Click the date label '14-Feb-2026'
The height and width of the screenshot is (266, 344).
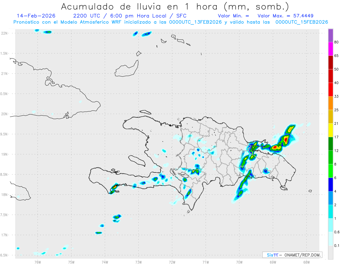pyautogui.click(x=36, y=16)
